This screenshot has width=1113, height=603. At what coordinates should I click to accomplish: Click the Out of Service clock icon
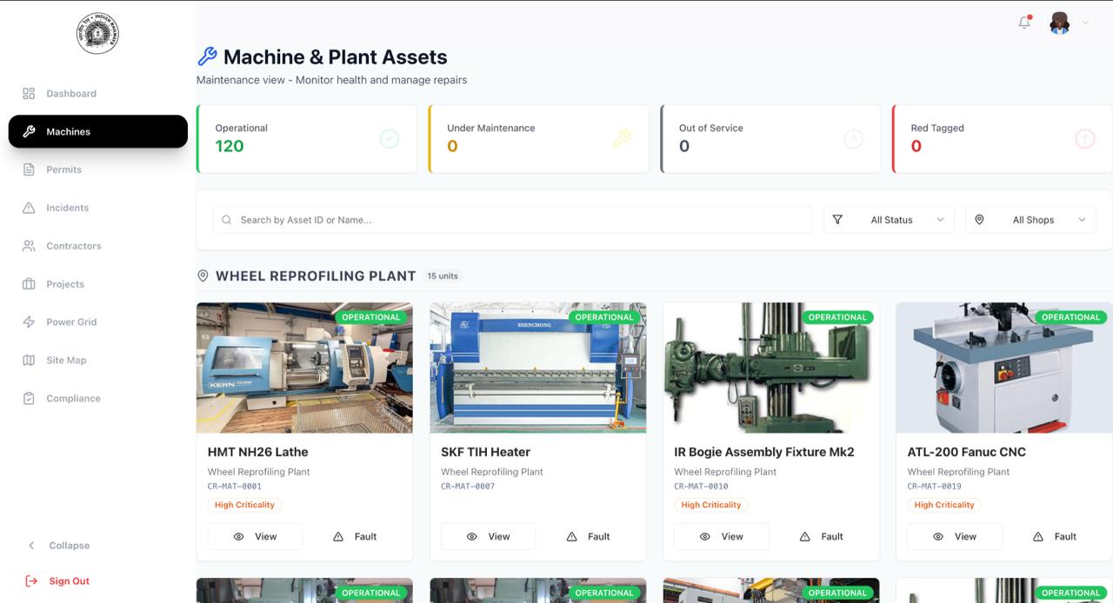854,138
